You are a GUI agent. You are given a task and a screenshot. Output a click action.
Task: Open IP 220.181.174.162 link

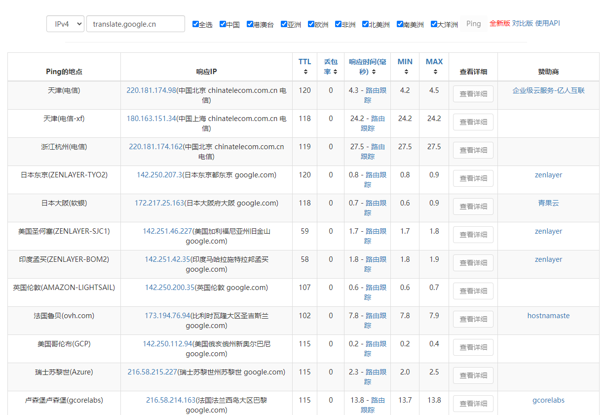(156, 147)
